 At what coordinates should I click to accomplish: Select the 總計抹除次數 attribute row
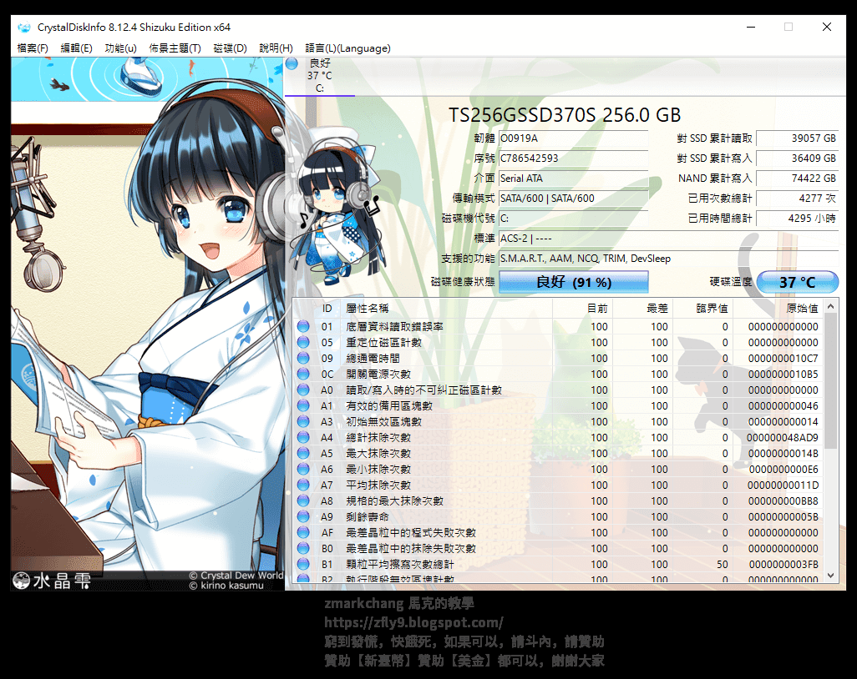pyautogui.click(x=559, y=437)
